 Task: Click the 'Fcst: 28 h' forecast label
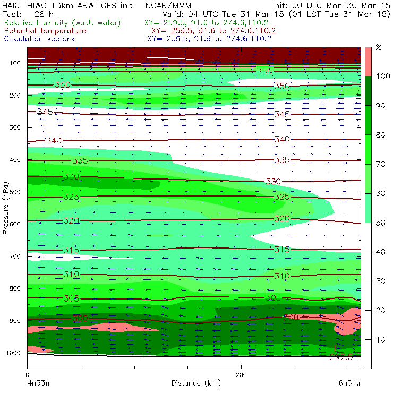(28, 14)
